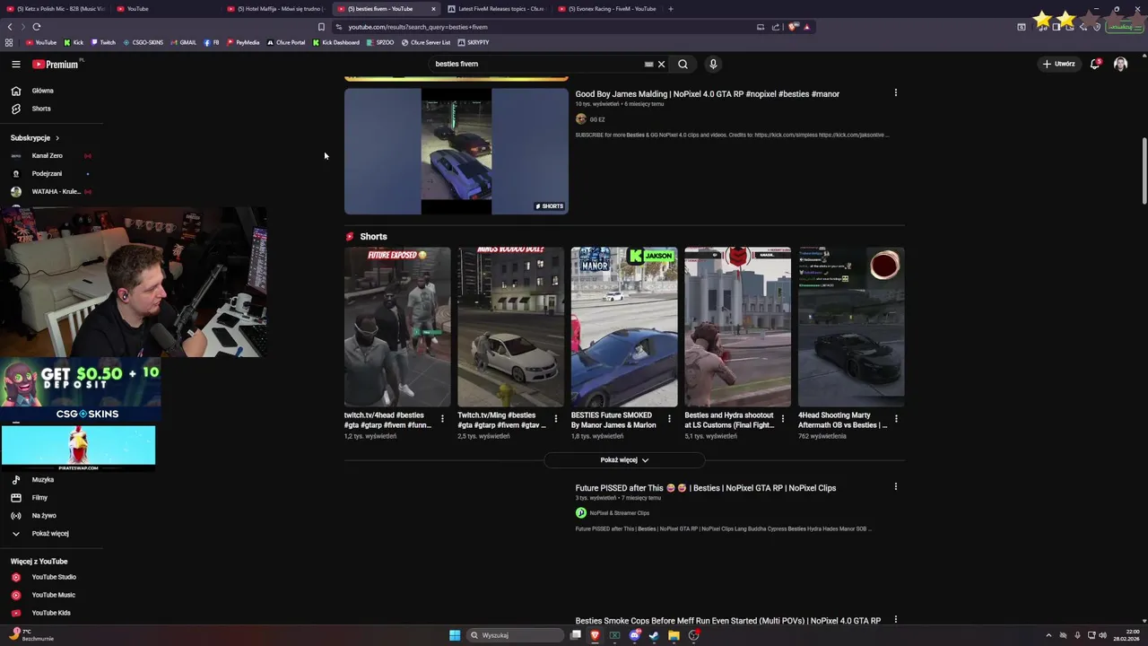1148x646 pixels.
Task: Go back with the browser back arrow
Action: coord(10,27)
